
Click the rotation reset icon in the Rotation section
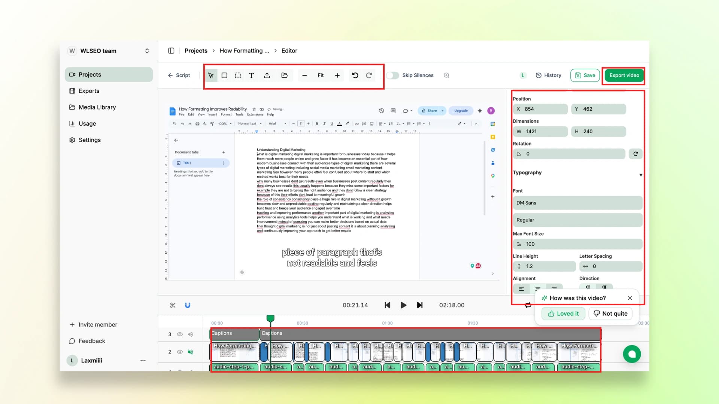click(x=635, y=154)
